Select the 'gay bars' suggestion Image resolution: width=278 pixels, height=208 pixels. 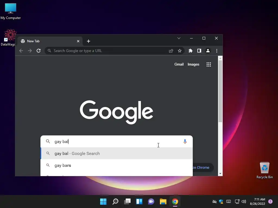tap(116, 165)
